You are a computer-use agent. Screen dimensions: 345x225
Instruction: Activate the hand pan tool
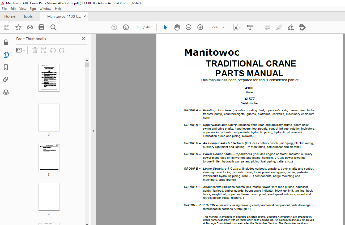177,27
